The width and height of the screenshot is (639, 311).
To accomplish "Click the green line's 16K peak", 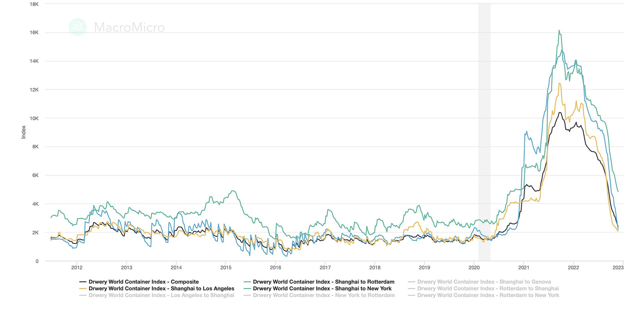I will [x=559, y=31].
